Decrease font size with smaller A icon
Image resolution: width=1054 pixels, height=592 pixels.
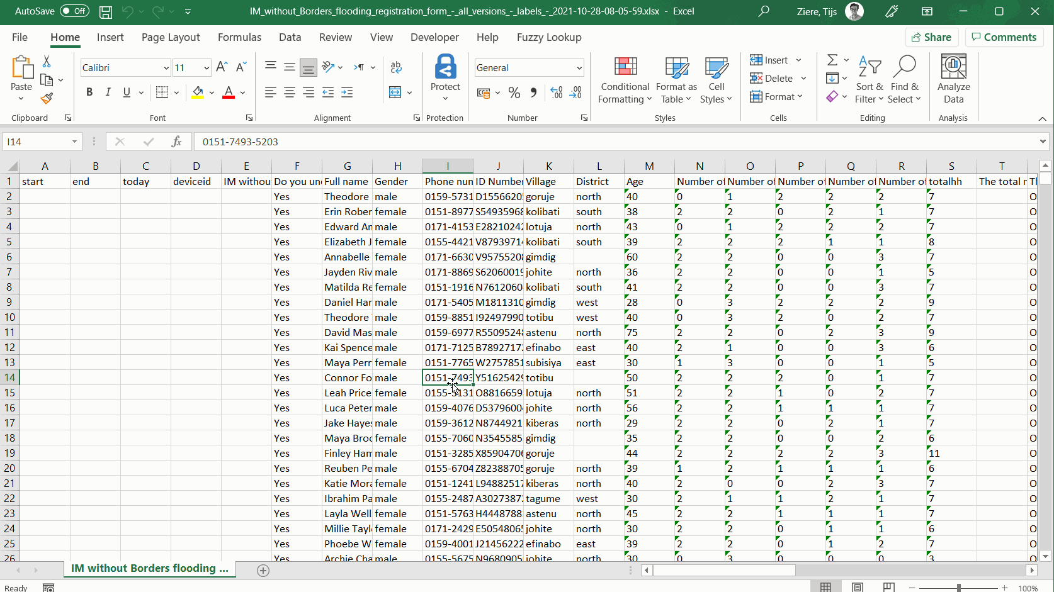coord(241,67)
